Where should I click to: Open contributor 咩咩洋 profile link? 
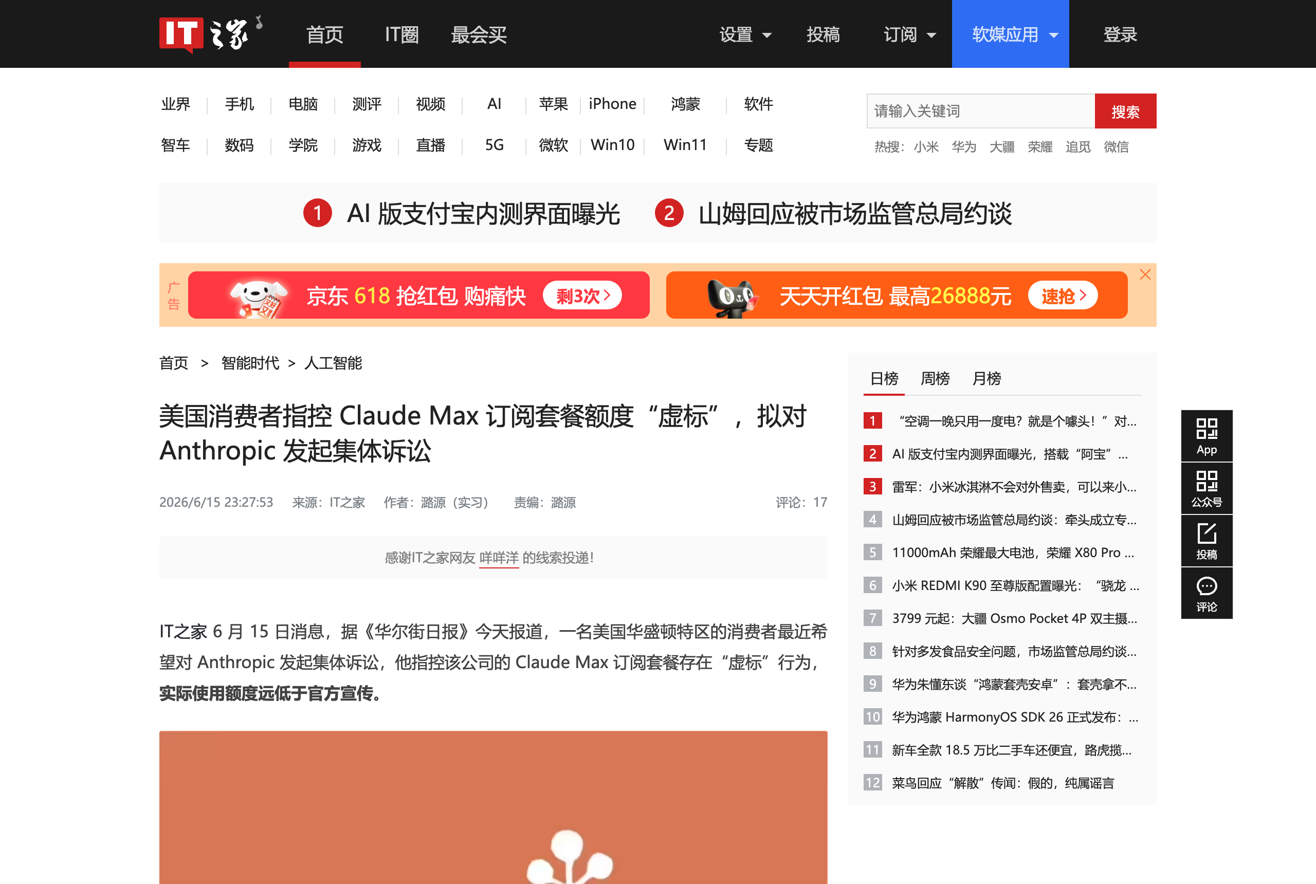(x=499, y=558)
